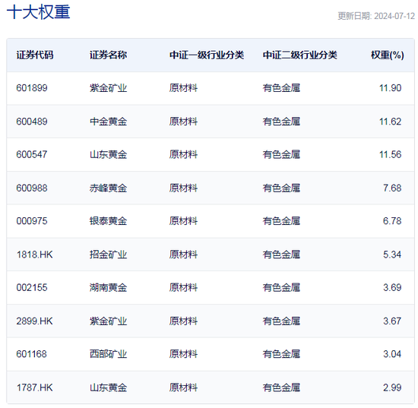
Task: Click stock code 601899
Action: (32, 88)
